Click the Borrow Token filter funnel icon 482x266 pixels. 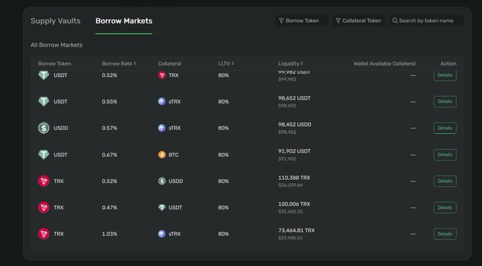281,21
